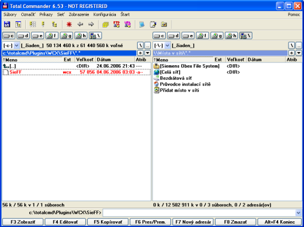Select drive d in right panel drive bar
Viewport: 304px width, 227px height.
[x=173, y=36]
